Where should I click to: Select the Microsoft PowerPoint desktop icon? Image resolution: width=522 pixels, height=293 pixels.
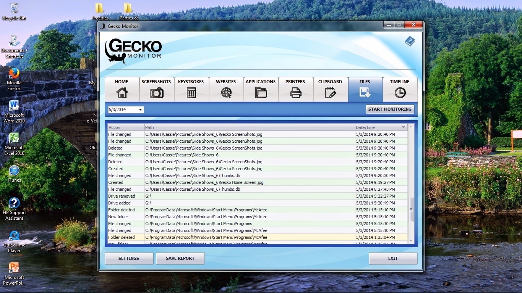click(x=14, y=274)
